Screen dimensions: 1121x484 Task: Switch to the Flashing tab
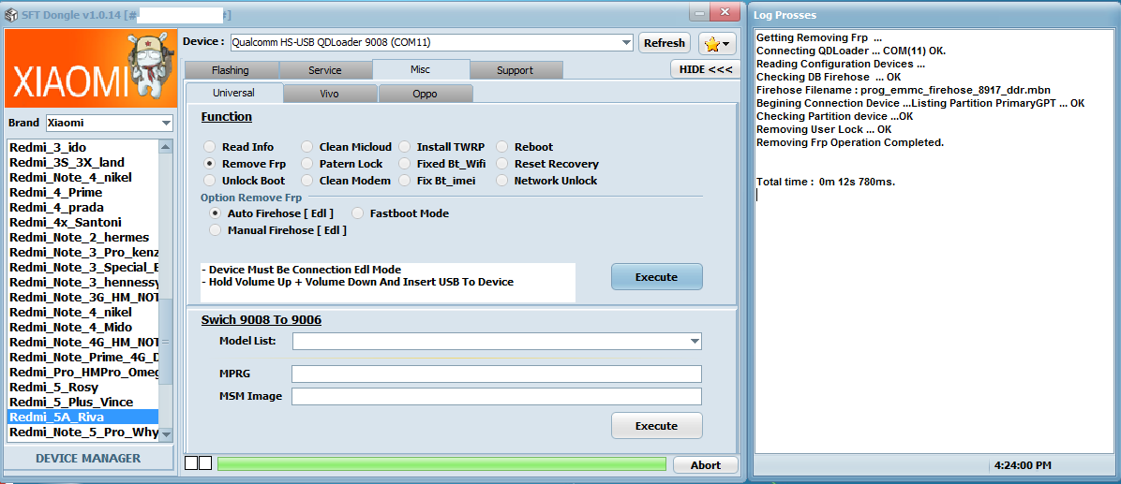[230, 70]
